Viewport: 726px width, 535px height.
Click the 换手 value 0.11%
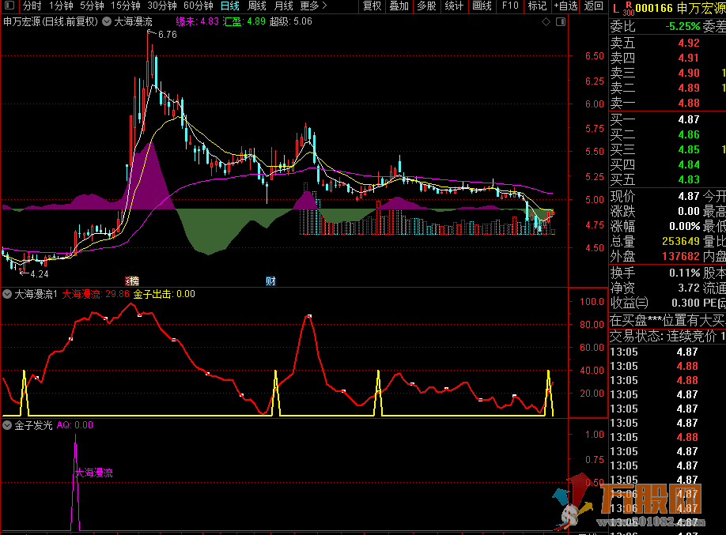click(684, 273)
